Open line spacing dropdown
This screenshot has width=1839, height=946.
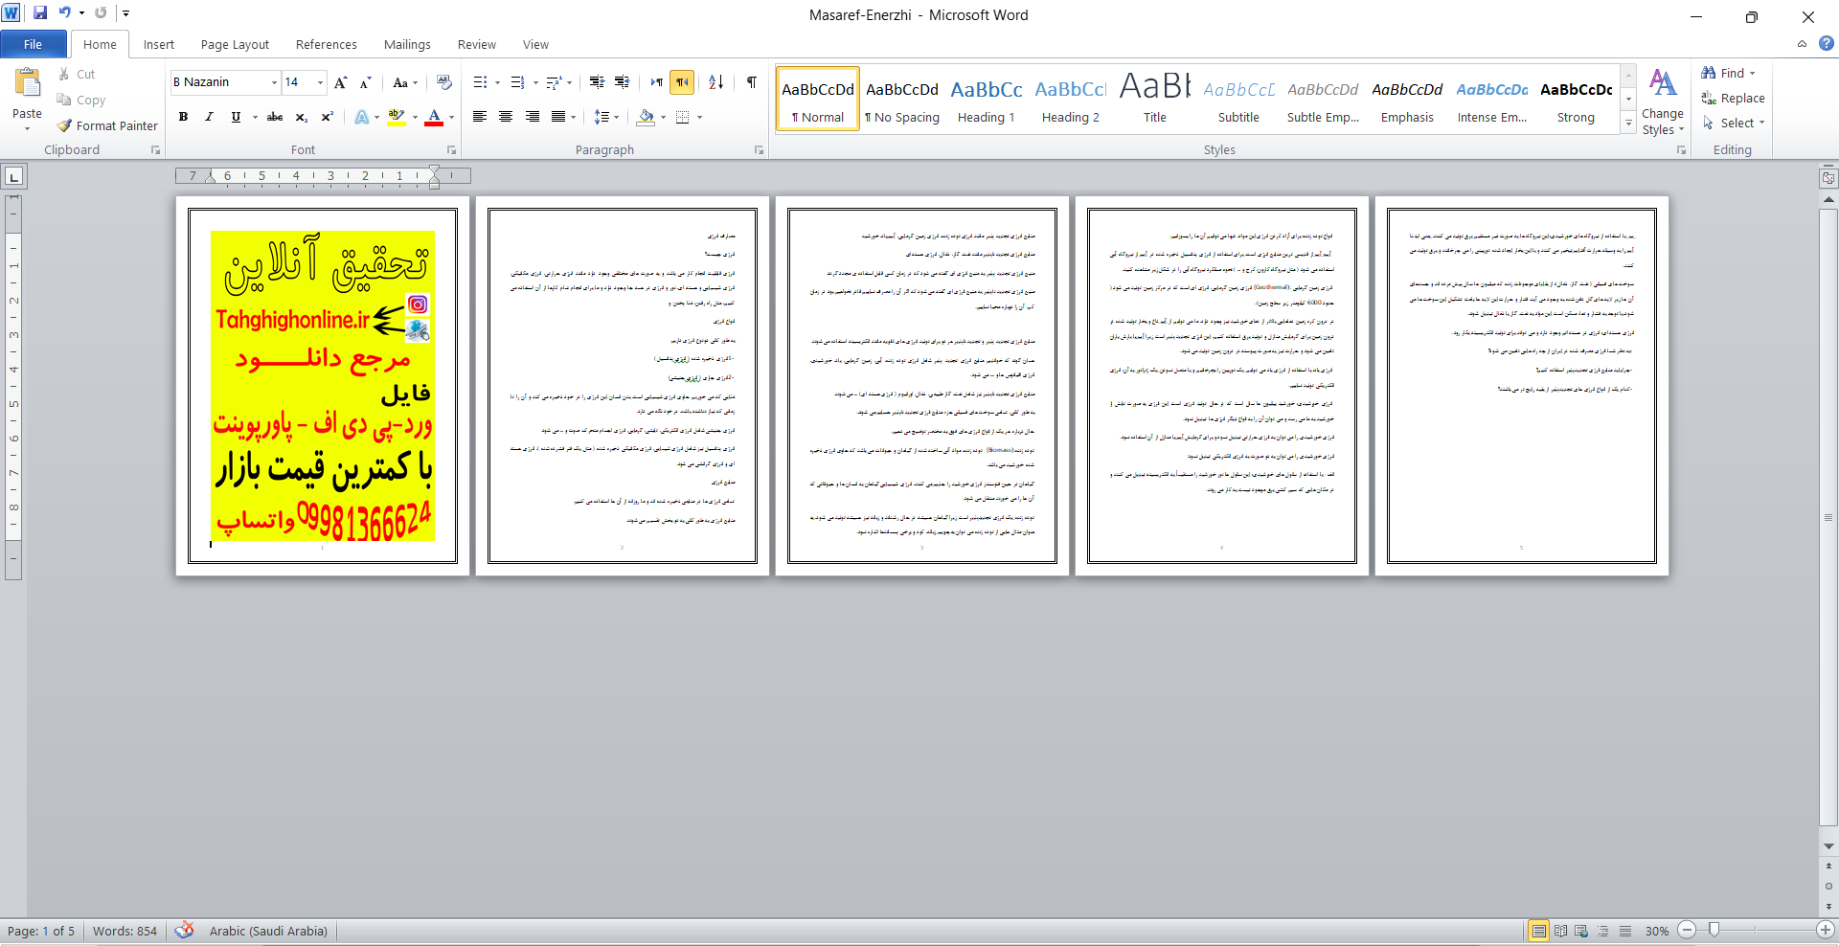tap(605, 117)
